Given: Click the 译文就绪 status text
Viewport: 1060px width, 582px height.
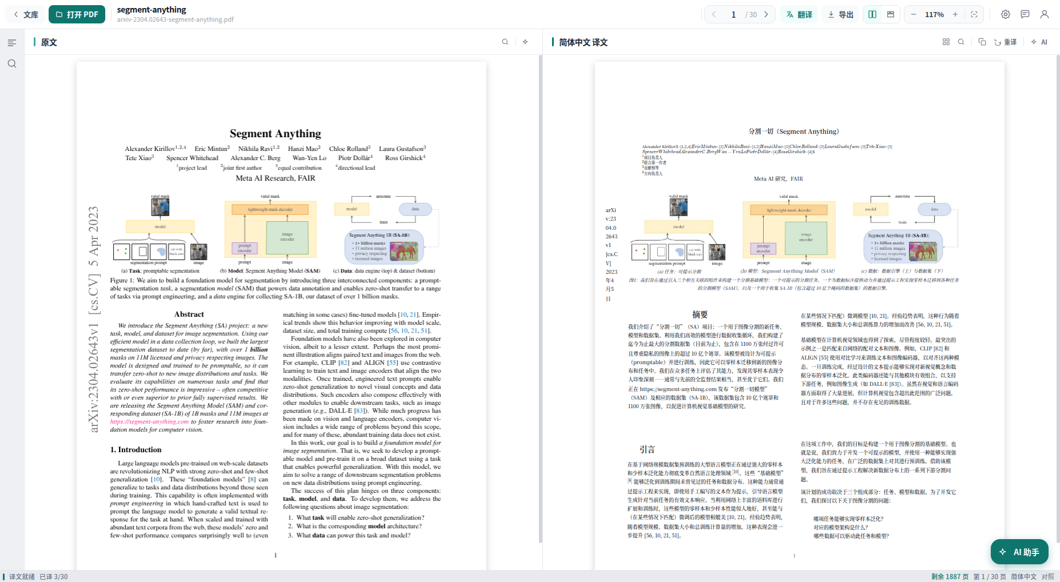Looking at the screenshot, I should (22, 576).
